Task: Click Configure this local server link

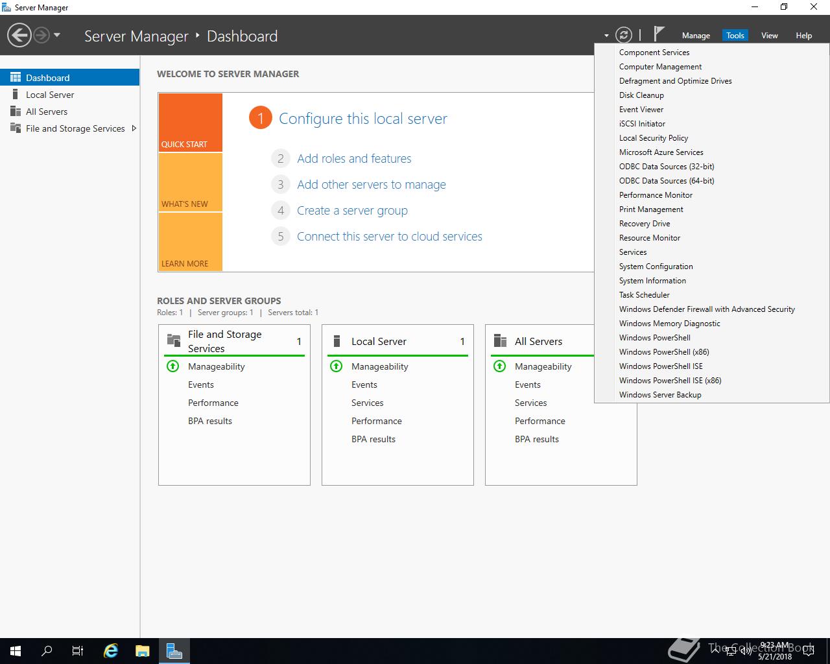Action: coord(363,119)
